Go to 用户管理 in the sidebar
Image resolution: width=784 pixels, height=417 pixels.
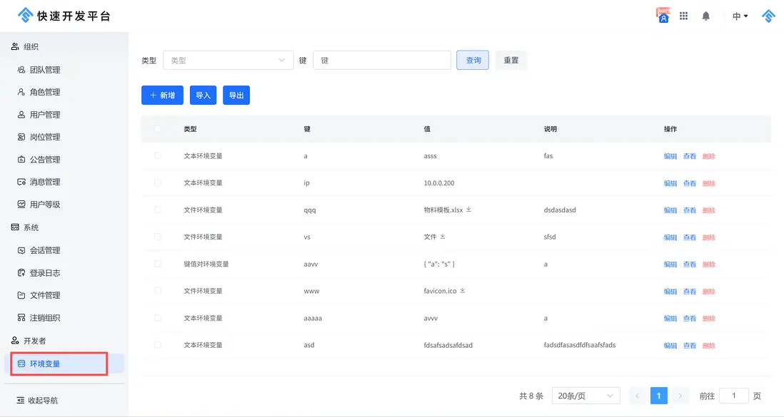coord(44,115)
